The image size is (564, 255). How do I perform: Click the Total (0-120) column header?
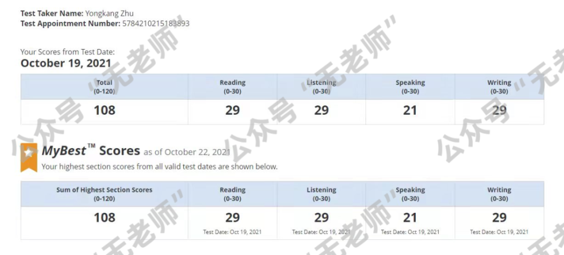coord(104,86)
